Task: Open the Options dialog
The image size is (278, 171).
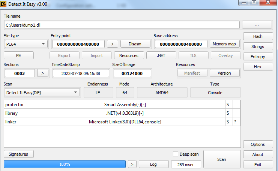Action: tap(258, 144)
